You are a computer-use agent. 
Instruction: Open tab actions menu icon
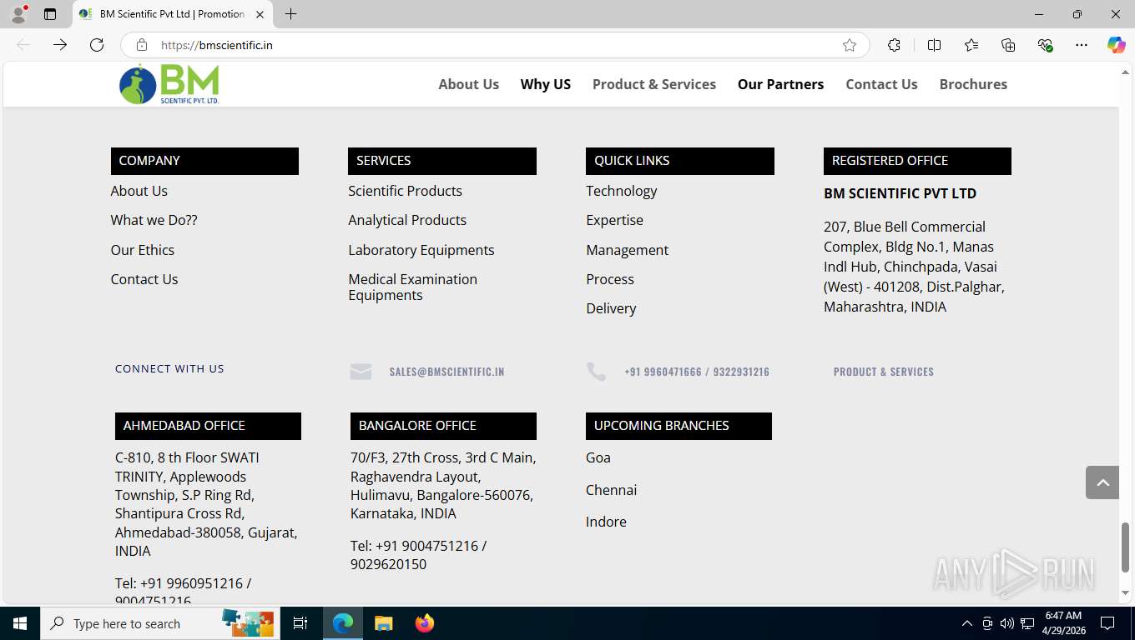coord(50,14)
